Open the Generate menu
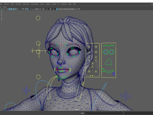The width and height of the screenshot is (153, 115). click(x=64, y=4)
